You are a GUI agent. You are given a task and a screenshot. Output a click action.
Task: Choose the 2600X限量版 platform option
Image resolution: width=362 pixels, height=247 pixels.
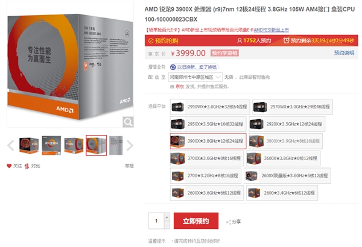coord(287,175)
